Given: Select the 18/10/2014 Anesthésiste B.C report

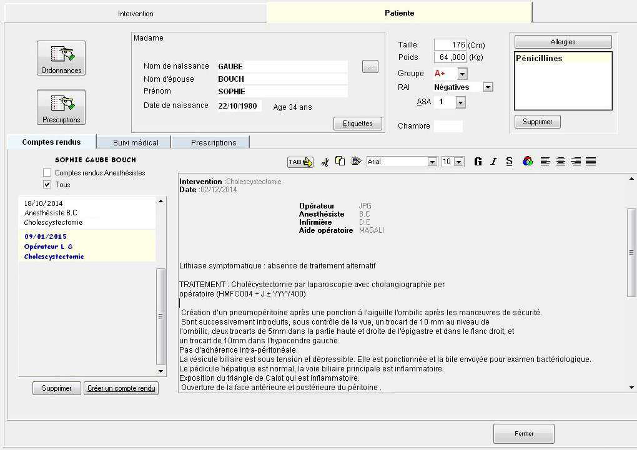Looking at the screenshot, I should (x=87, y=213).
